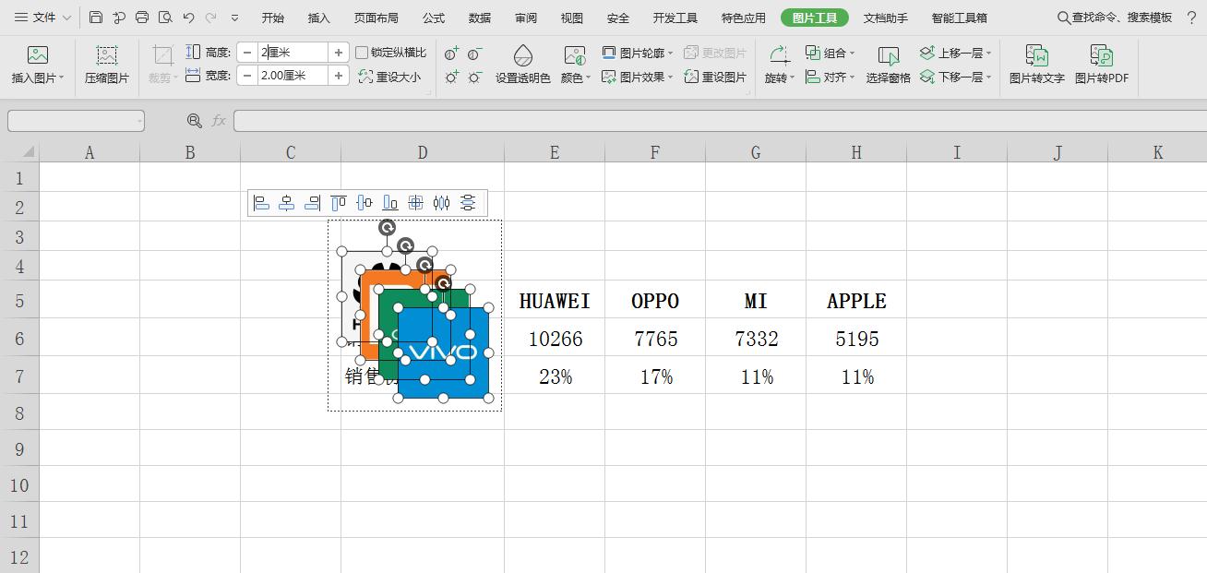Viewport: 1207px width, 573px height.
Task: Click the HUAWEI header cell
Action: [555, 301]
